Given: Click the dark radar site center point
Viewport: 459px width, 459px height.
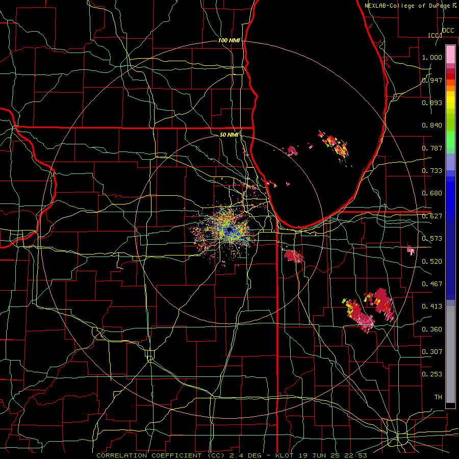Looking at the screenshot, I should [229, 230].
